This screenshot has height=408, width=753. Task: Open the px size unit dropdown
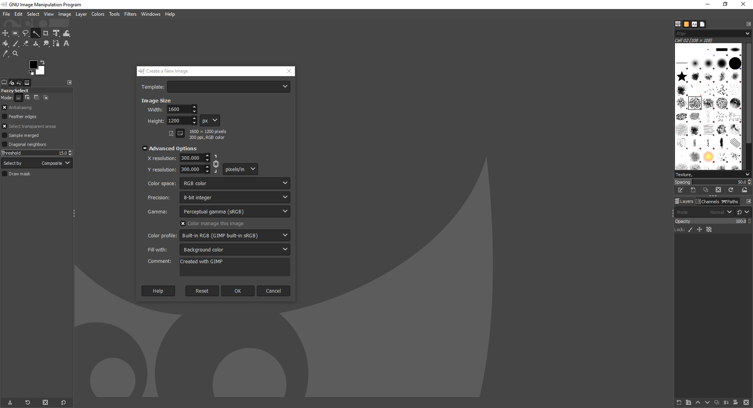click(x=210, y=120)
